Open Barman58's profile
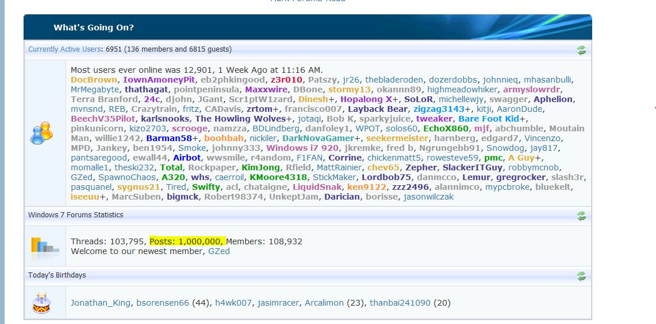 (169, 138)
